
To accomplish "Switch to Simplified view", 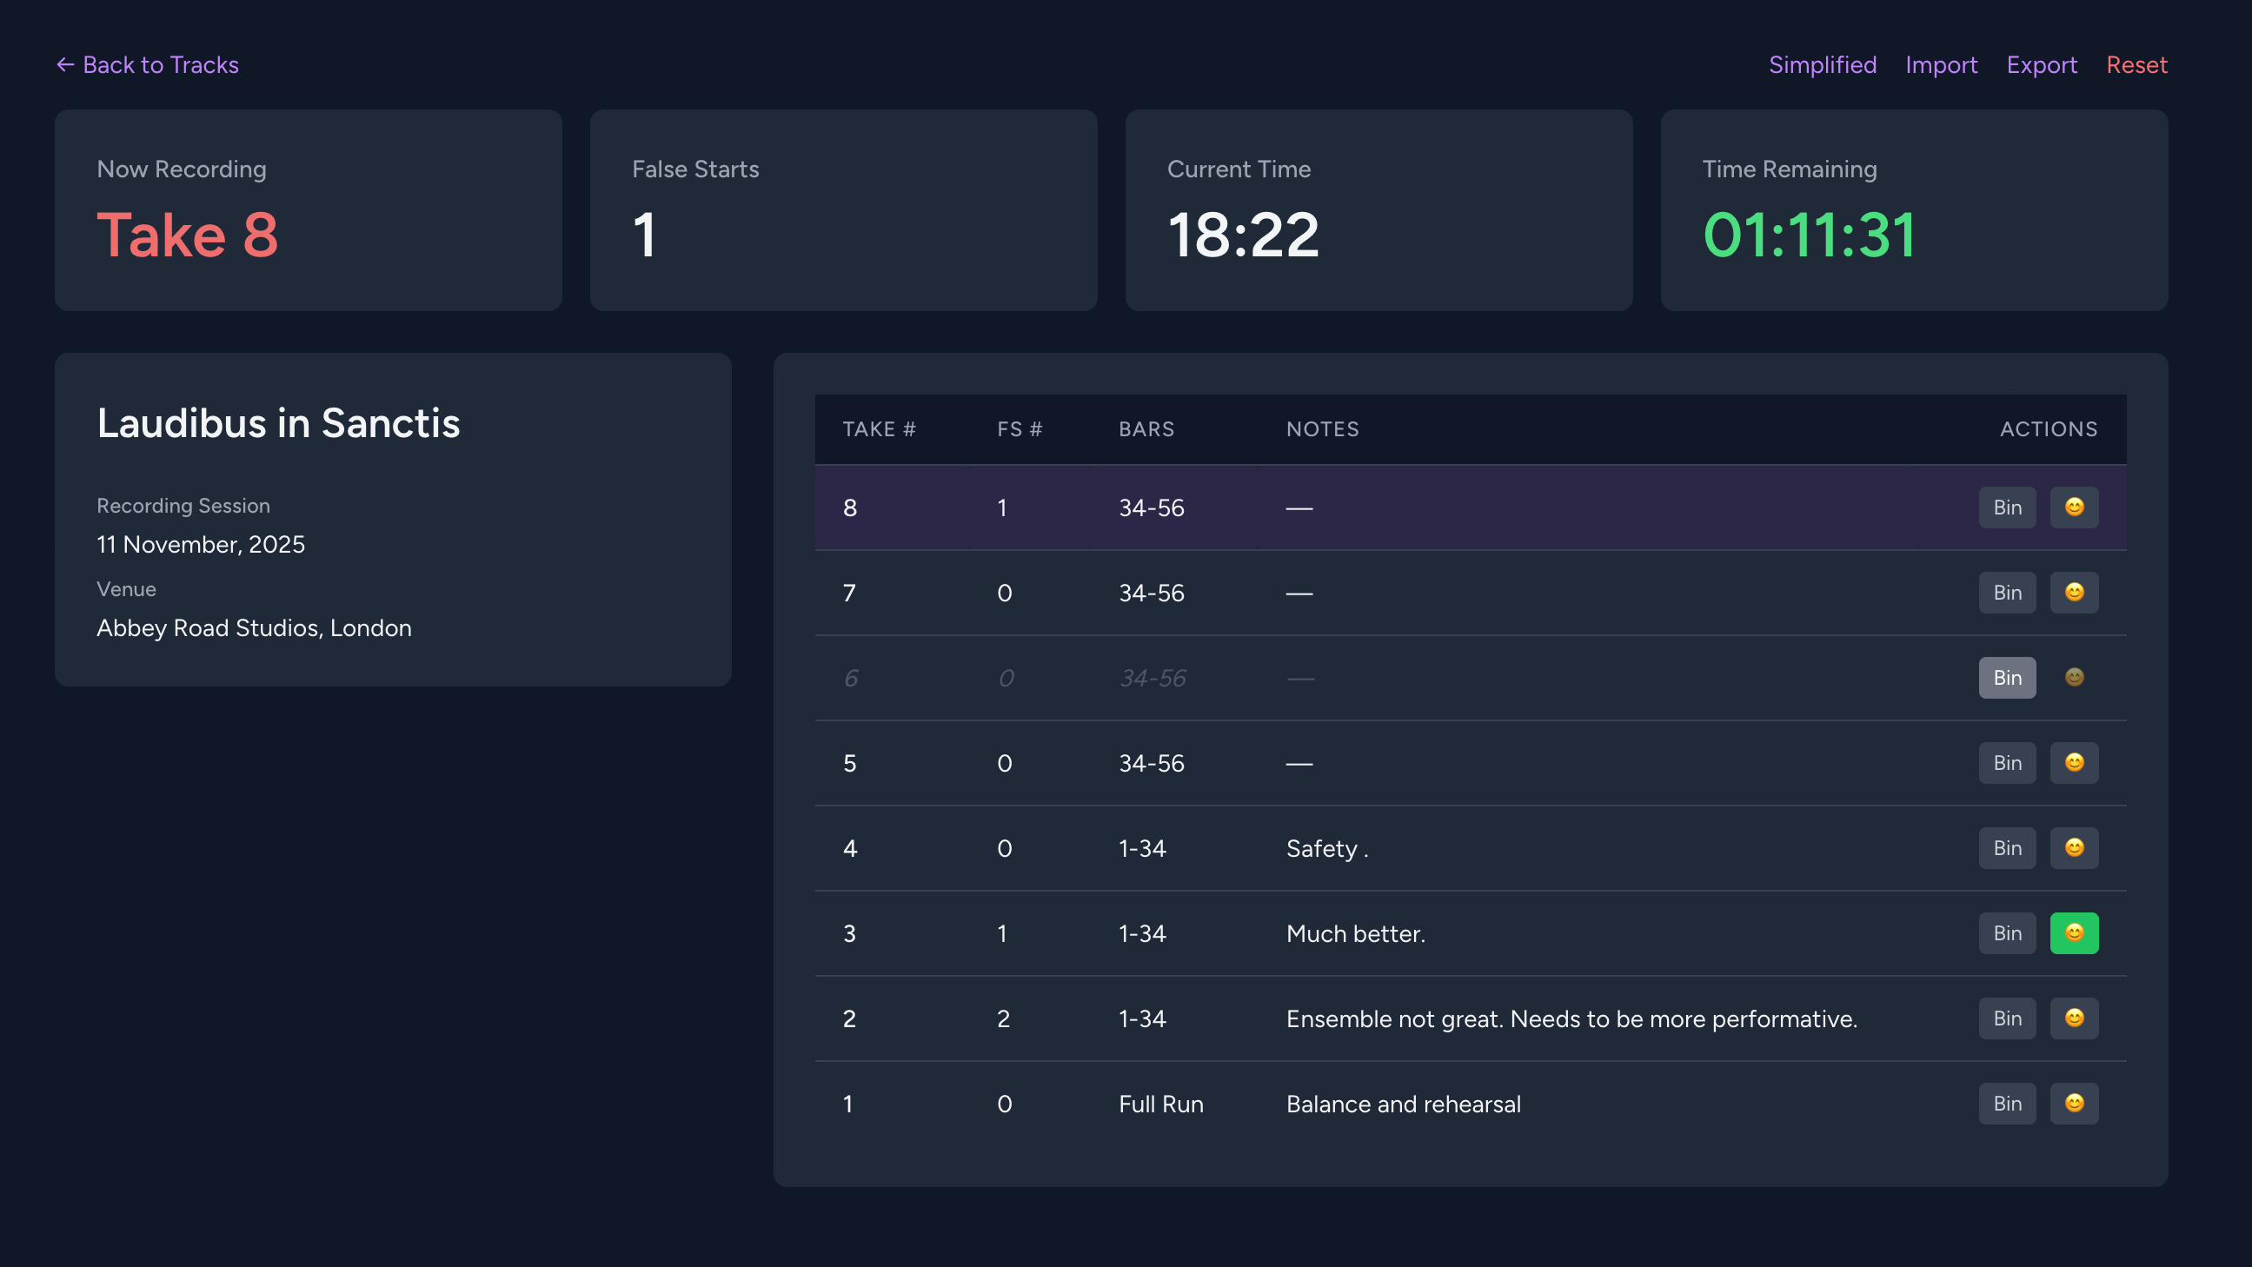I will click(1823, 63).
